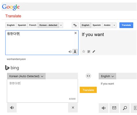Star the translation to save to phrasebook
Viewport: 137px width, 115px height.
coord(84,51)
